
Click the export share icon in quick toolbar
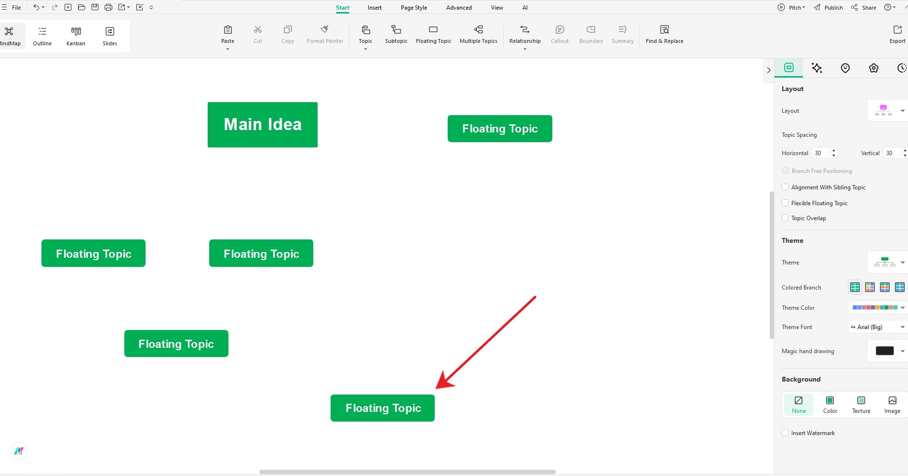[x=122, y=7]
